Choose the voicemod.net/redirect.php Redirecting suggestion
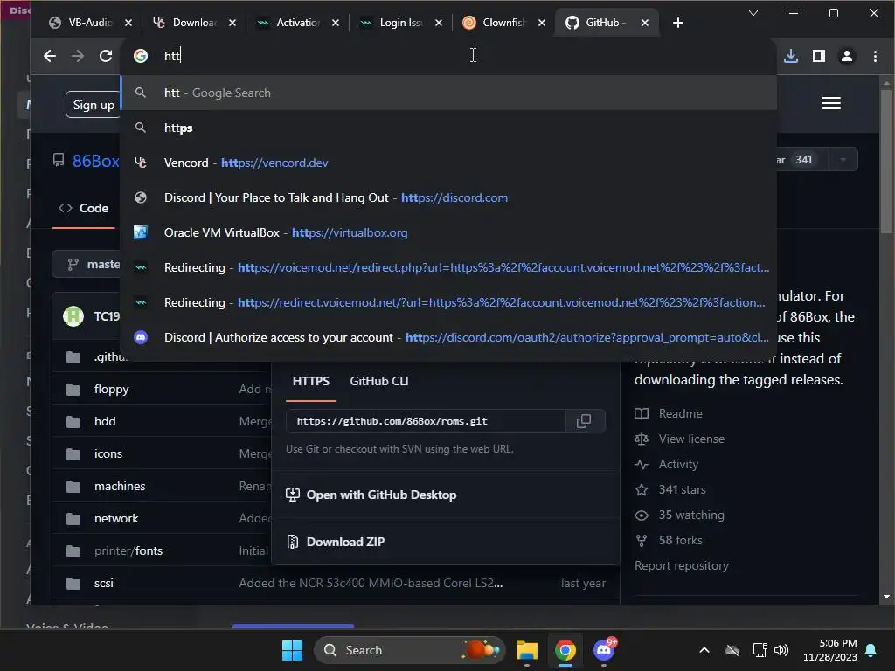The width and height of the screenshot is (895, 671). point(448,267)
